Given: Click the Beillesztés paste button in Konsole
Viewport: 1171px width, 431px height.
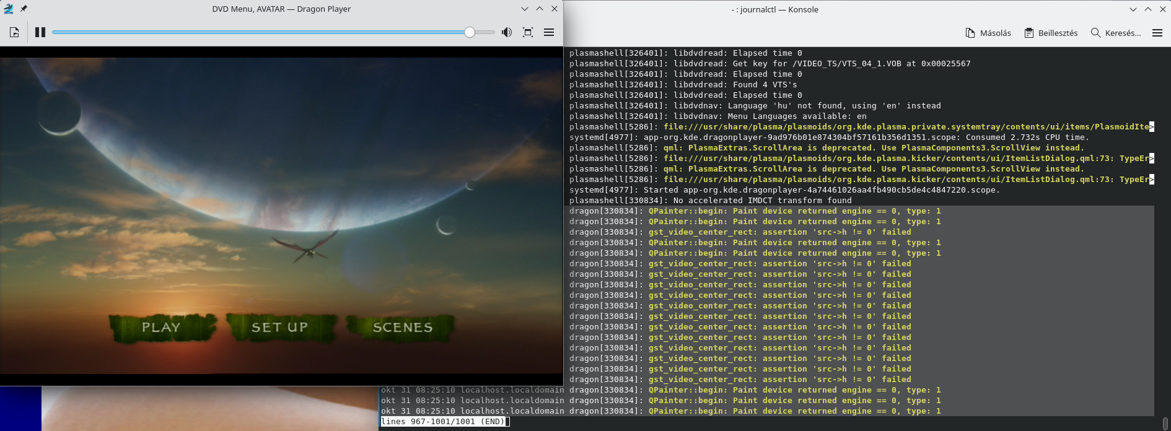Looking at the screenshot, I should 1051,33.
